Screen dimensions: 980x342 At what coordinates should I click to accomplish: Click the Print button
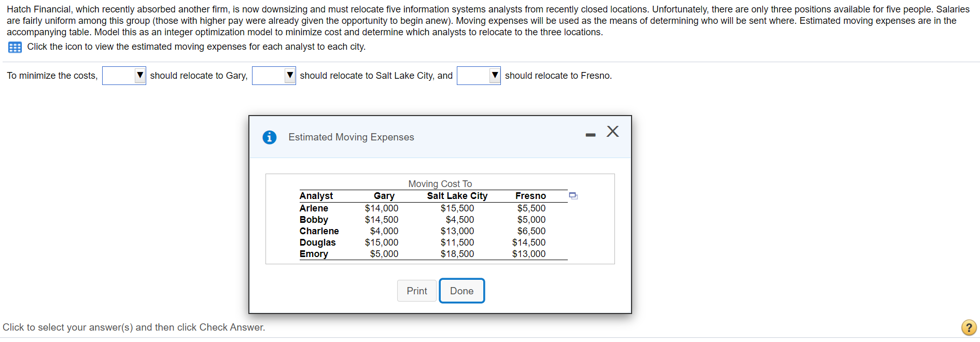[417, 291]
